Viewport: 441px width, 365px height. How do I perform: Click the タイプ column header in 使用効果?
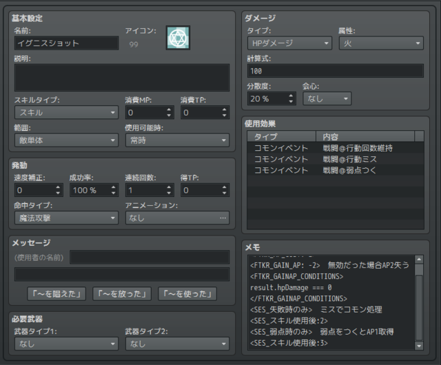pyautogui.click(x=281, y=136)
